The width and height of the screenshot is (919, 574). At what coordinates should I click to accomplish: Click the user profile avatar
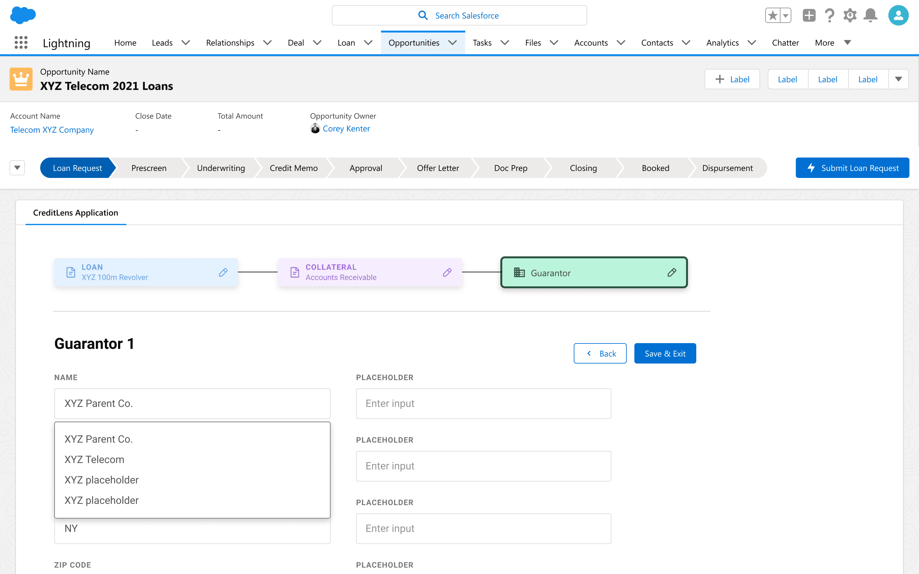click(x=898, y=16)
